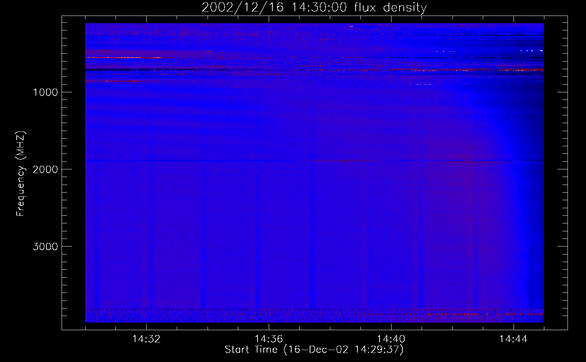Click the plot title "2002/12/16 14:30:00 flux density"
This screenshot has width=586, height=362.
click(314, 8)
